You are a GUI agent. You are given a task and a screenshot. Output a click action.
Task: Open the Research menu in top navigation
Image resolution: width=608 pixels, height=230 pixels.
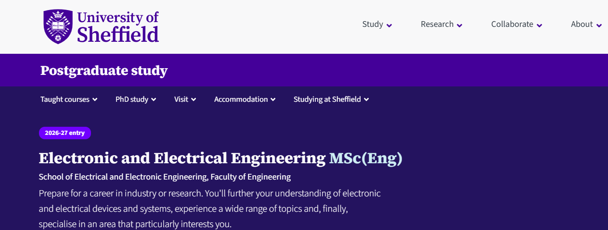[x=437, y=24]
